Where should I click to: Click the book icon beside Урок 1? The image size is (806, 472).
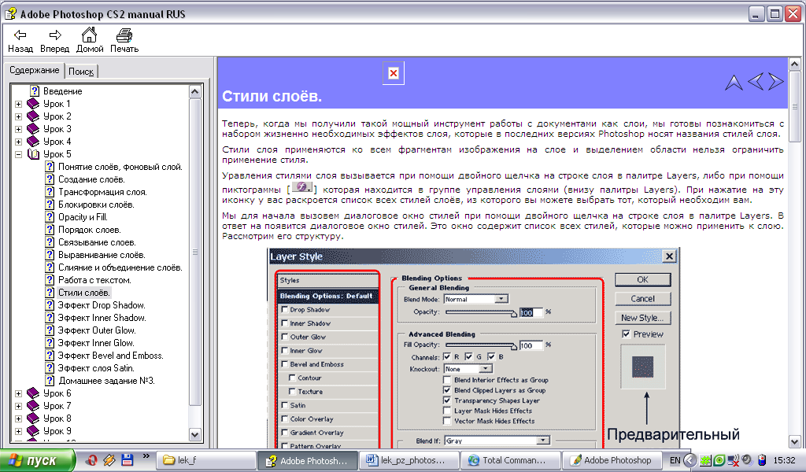pos(33,104)
